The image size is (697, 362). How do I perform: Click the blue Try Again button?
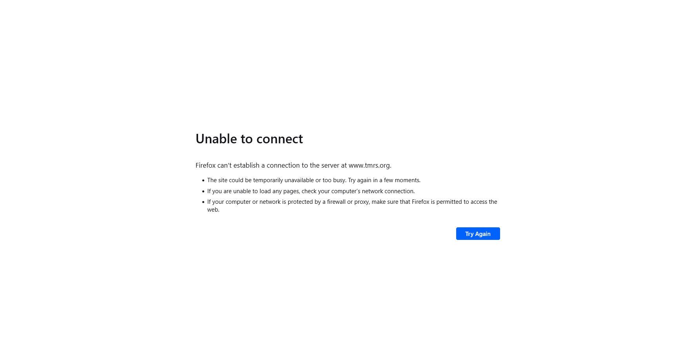pos(478,234)
